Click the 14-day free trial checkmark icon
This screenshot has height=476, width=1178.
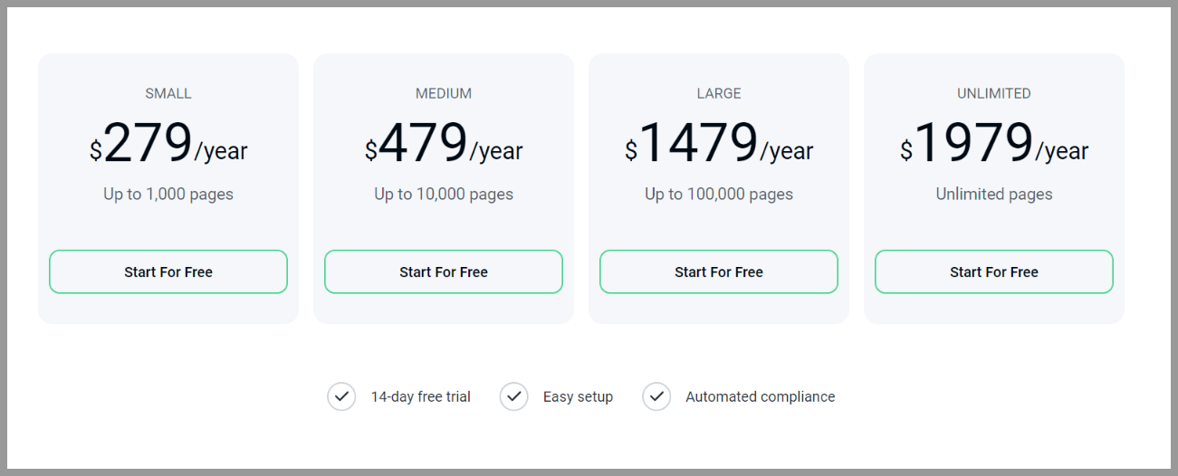[x=341, y=396]
